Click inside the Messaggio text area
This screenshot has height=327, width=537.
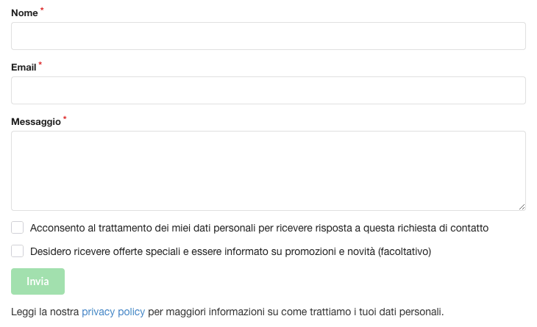pyautogui.click(x=268, y=170)
